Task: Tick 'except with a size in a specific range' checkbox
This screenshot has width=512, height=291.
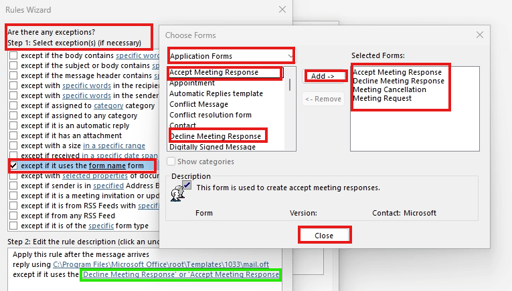Action: pos(13,145)
